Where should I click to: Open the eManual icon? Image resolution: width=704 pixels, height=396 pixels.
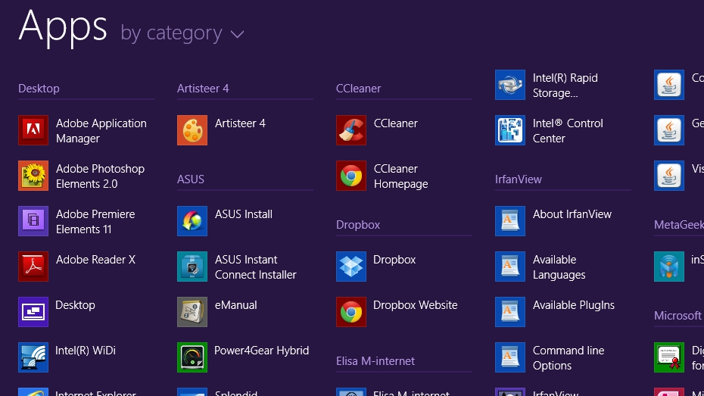(192, 312)
